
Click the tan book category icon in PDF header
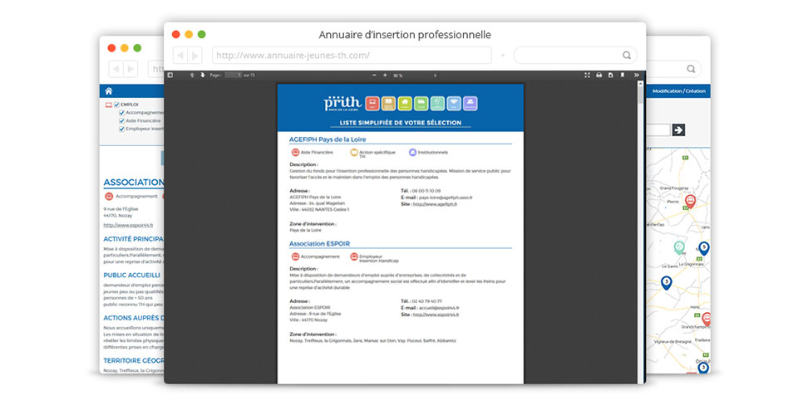pos(388,103)
